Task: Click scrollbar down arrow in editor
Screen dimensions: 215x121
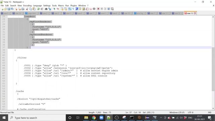Action: [x=213, y=108]
